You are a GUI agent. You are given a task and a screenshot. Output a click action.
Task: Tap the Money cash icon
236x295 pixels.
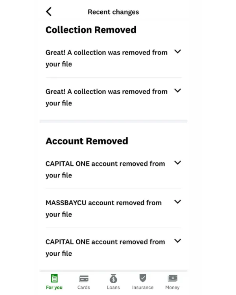pyautogui.click(x=172, y=278)
